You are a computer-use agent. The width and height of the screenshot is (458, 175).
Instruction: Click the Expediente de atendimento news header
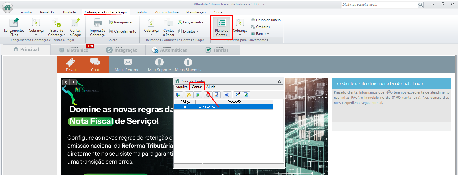click(391, 83)
